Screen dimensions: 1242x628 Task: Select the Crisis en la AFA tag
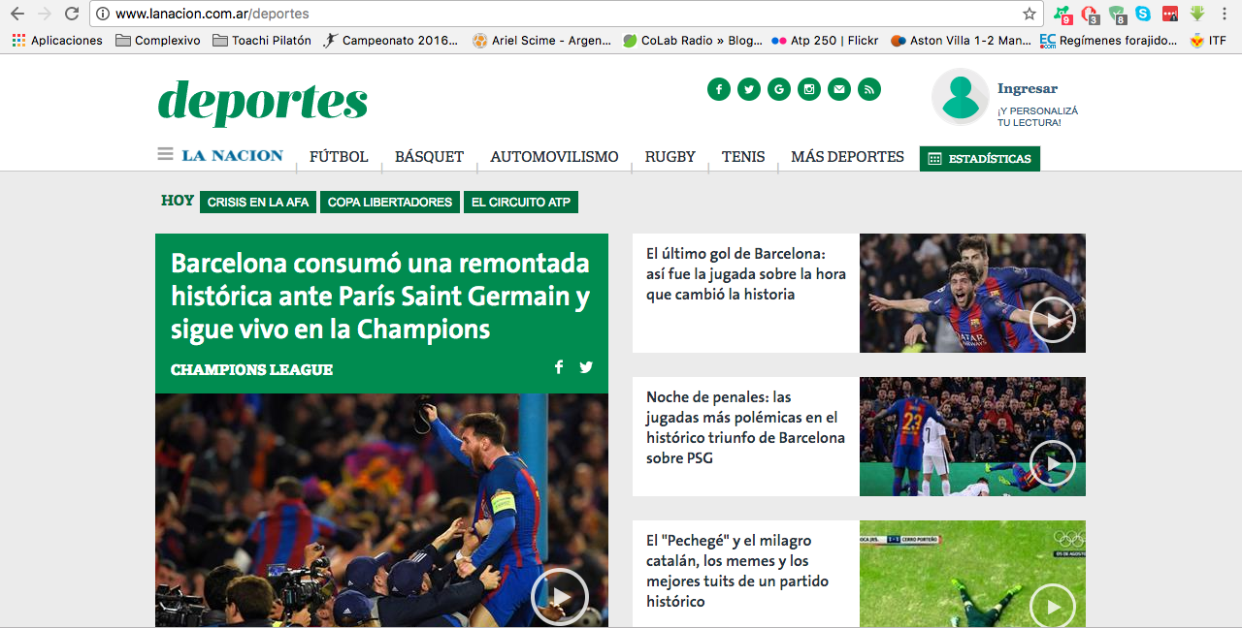coord(258,203)
